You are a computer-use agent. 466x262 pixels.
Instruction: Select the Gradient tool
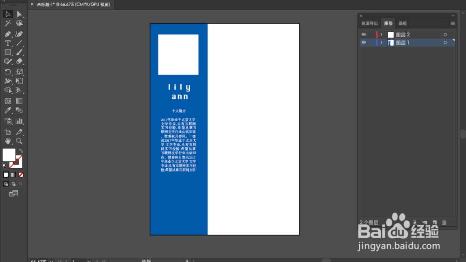click(x=19, y=101)
